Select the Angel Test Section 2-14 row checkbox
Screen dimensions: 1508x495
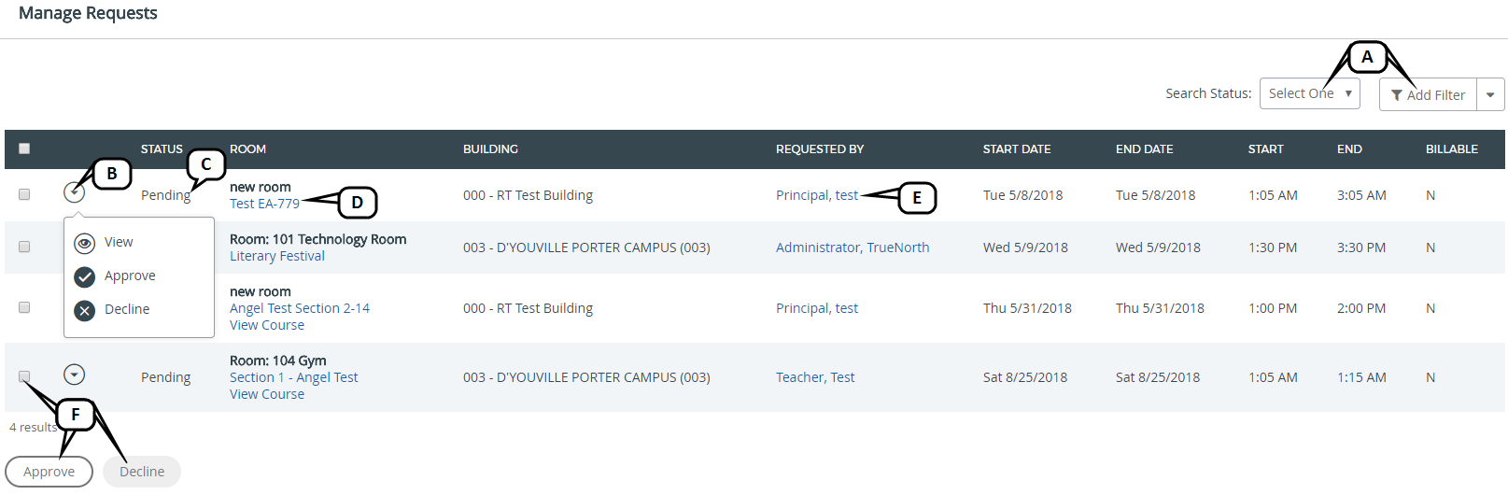24,307
